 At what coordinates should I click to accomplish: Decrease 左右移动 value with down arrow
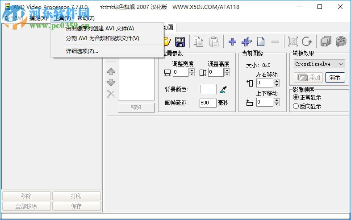coord(277,85)
